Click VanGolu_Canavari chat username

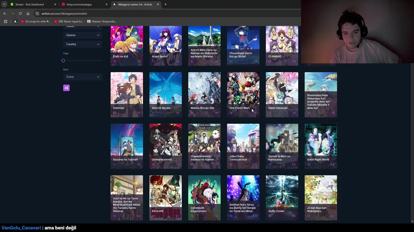coord(21,228)
